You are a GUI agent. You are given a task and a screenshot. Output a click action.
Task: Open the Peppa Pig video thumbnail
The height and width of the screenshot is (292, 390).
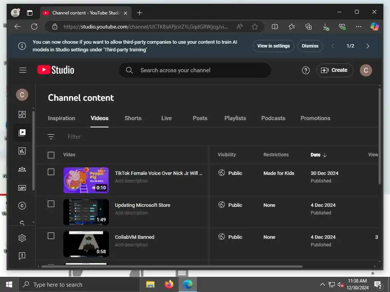(x=86, y=180)
